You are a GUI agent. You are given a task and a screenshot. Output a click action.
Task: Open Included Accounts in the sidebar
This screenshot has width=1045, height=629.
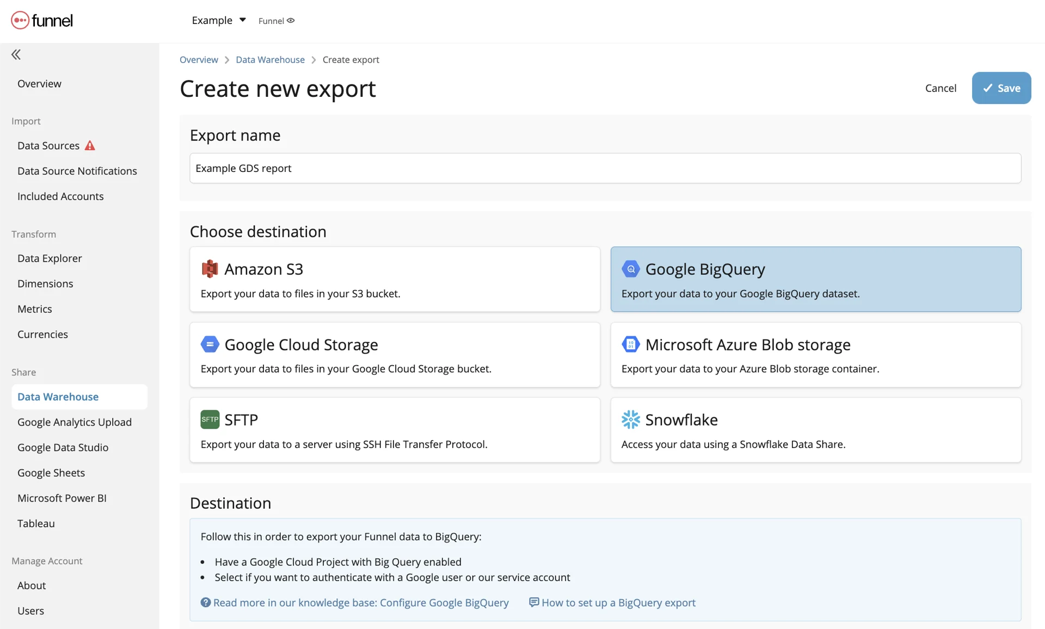pos(60,196)
